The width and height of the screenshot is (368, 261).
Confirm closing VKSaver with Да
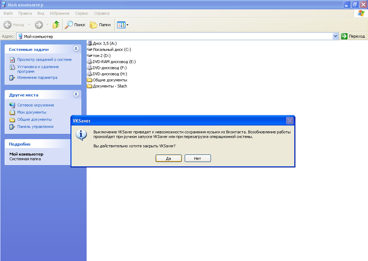(169, 158)
